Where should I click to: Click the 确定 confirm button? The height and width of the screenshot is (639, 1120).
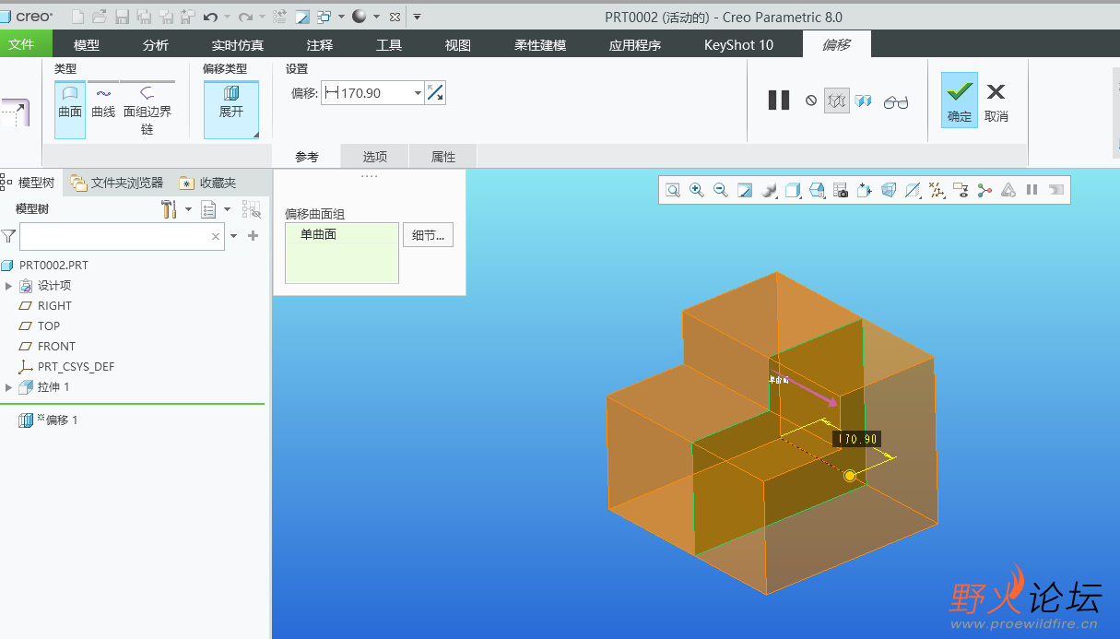pos(960,100)
